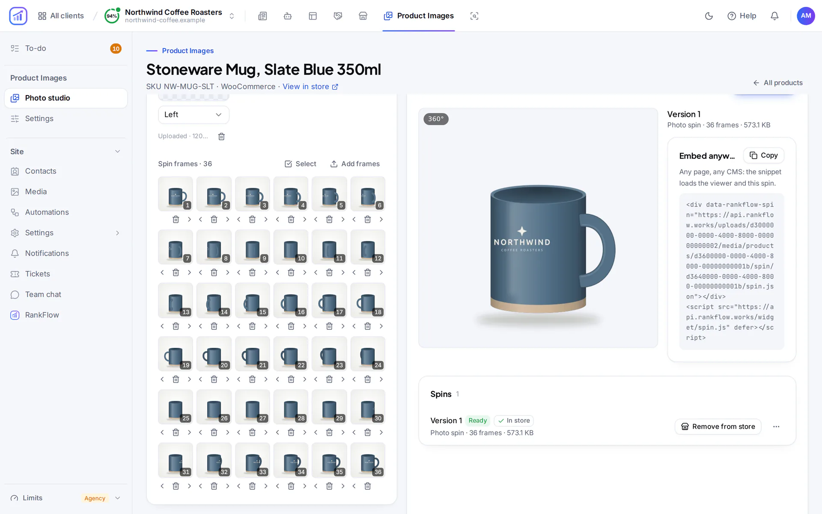Viewport: 822px width, 514px height.
Task: Open the notifications bell in header
Action: point(774,16)
